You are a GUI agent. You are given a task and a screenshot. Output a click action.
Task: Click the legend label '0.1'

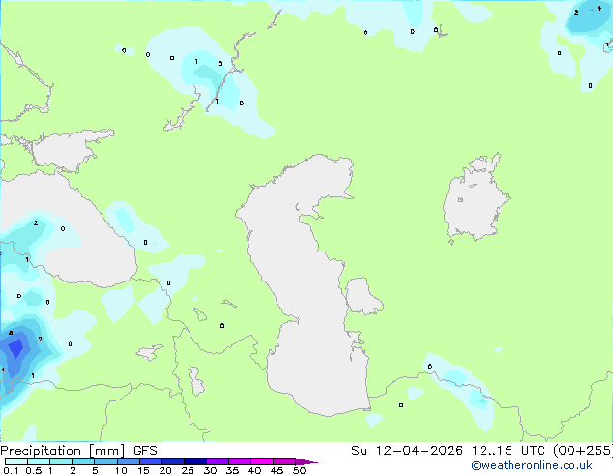(11, 470)
